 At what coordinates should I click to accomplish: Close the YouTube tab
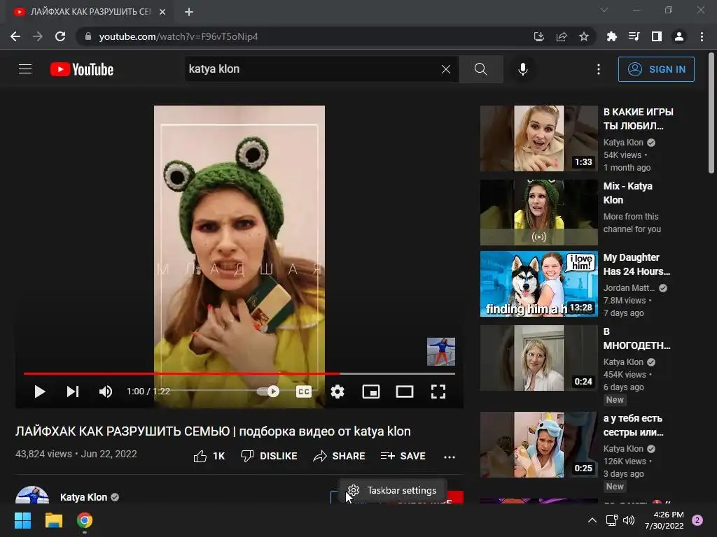[x=162, y=12]
